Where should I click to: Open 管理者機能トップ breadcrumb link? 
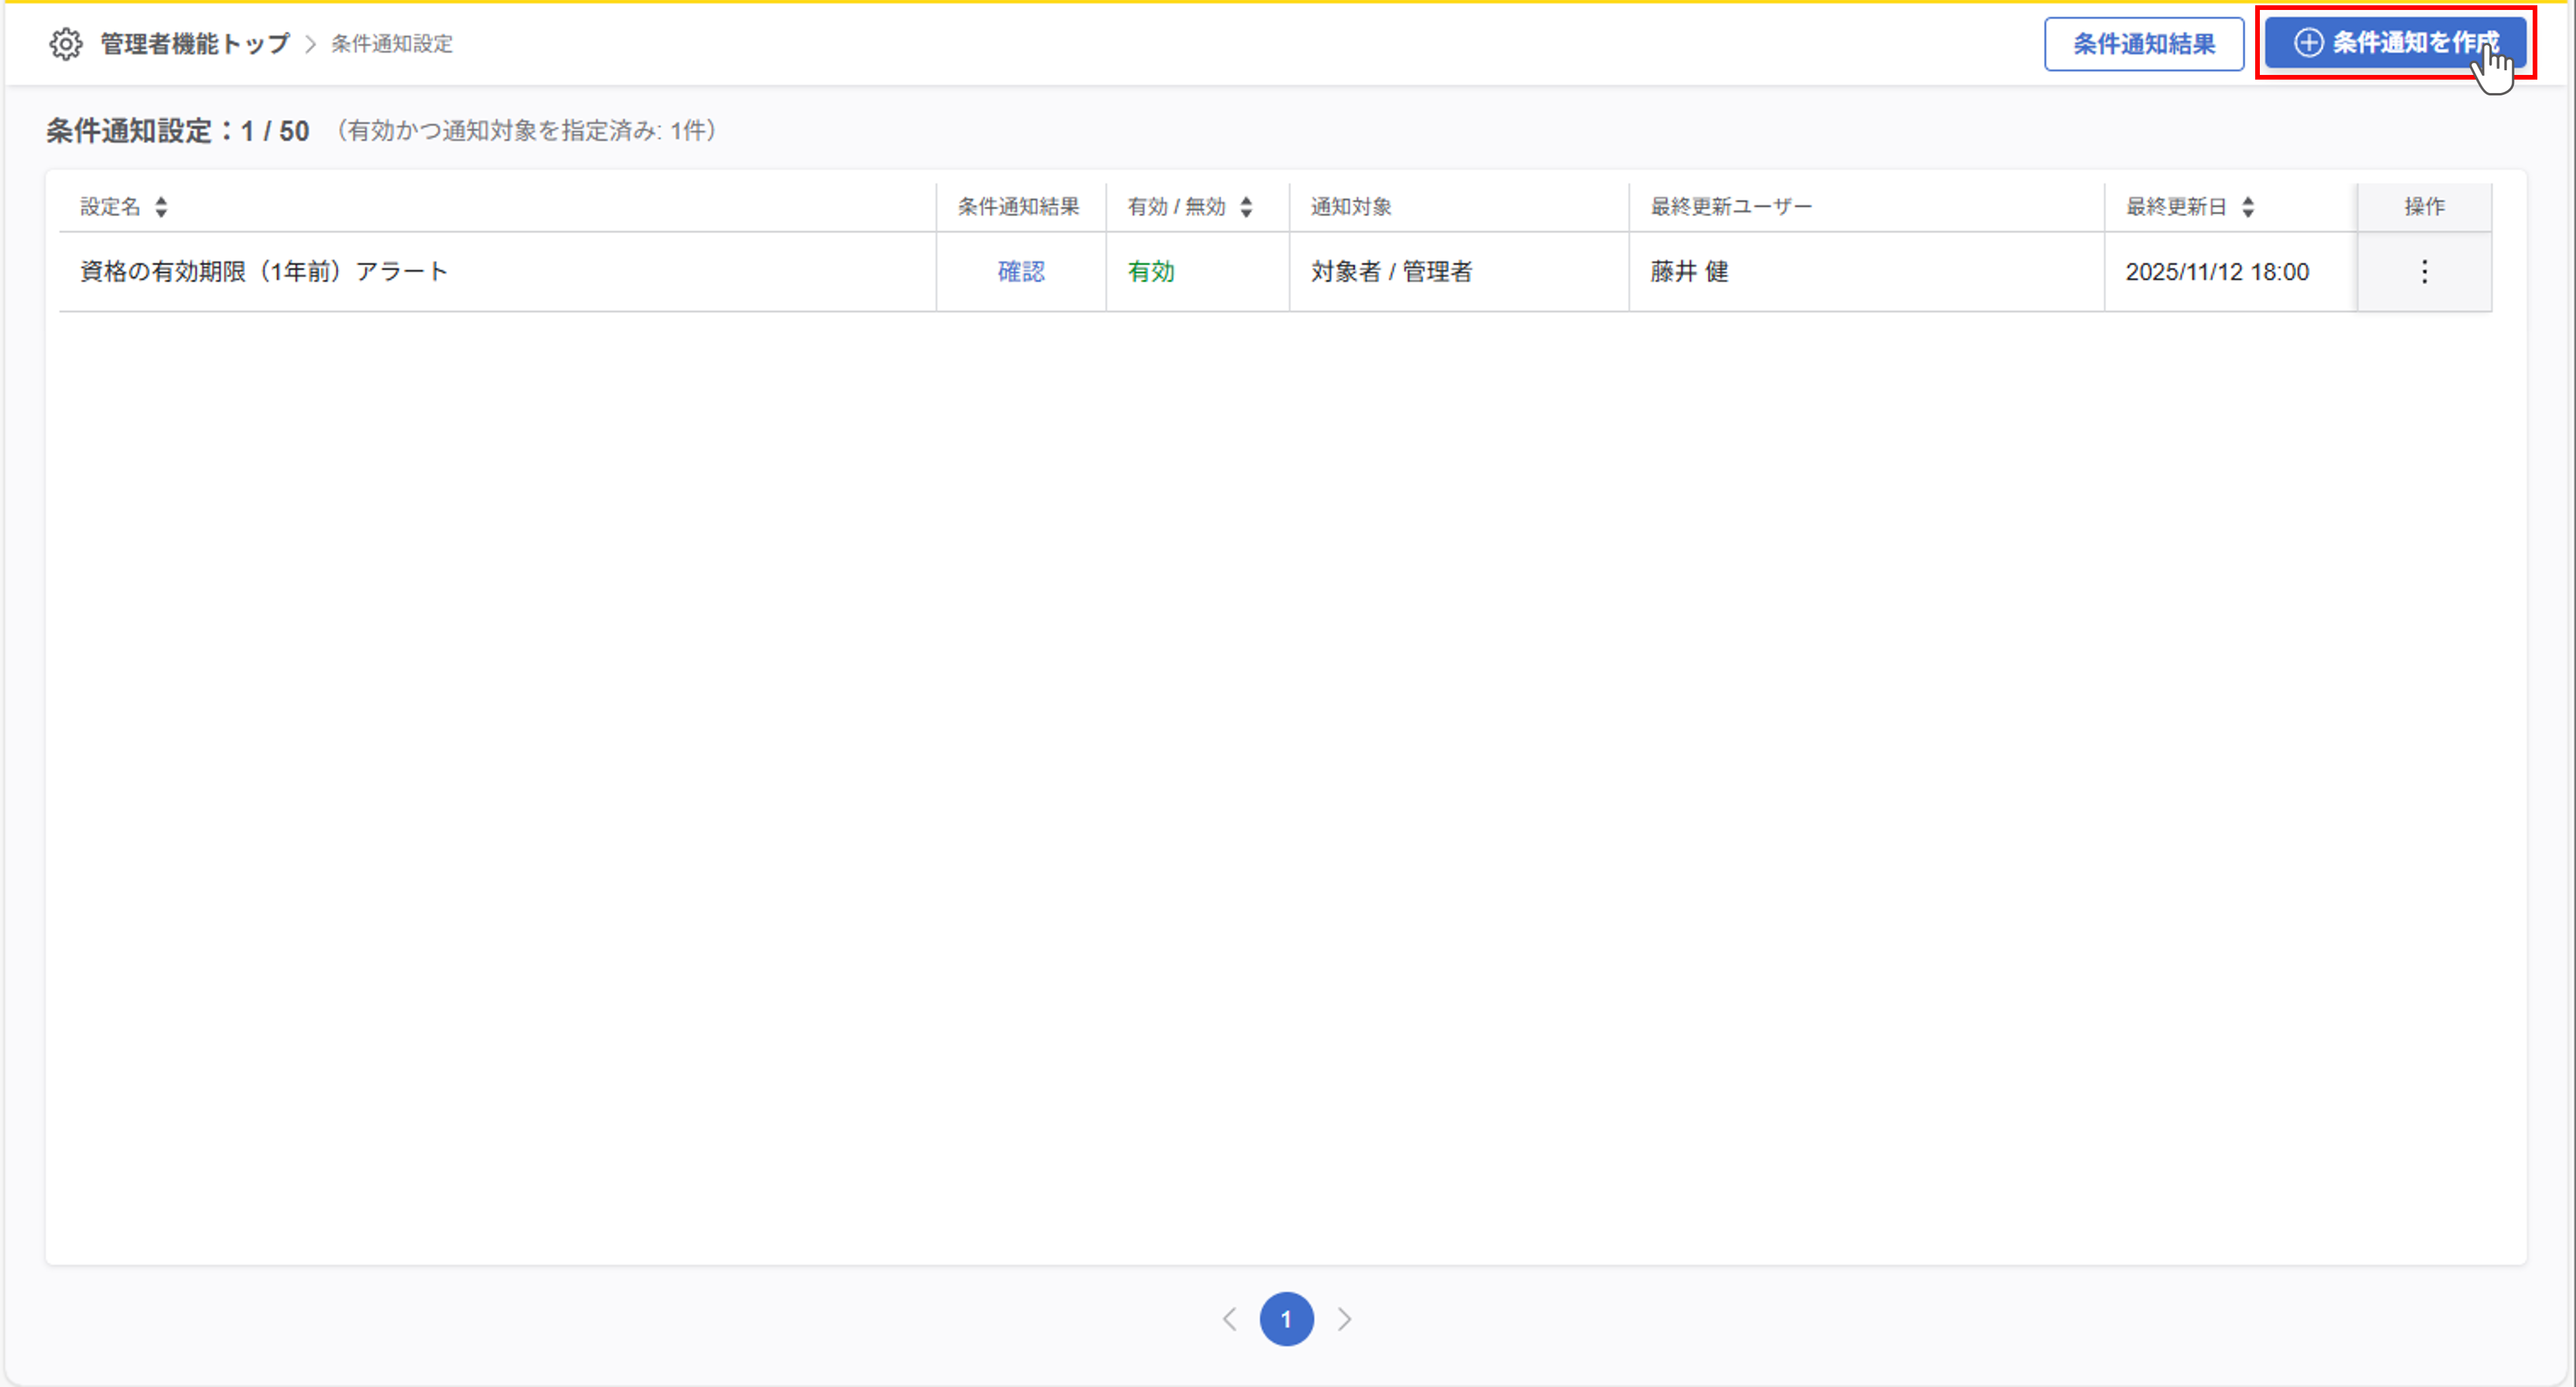pyautogui.click(x=195, y=44)
